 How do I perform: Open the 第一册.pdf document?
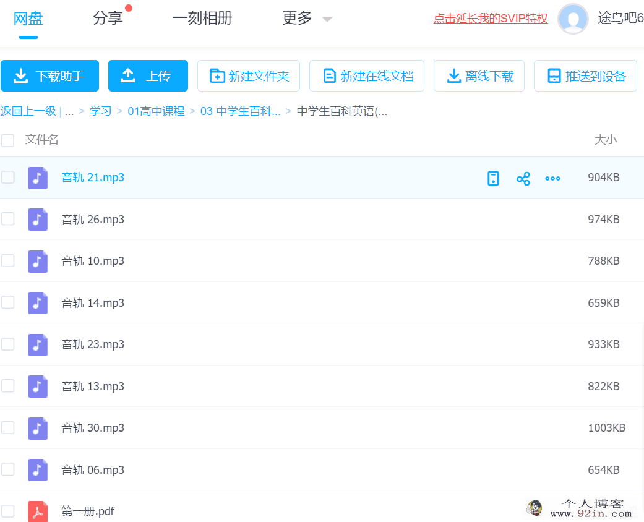(x=88, y=511)
